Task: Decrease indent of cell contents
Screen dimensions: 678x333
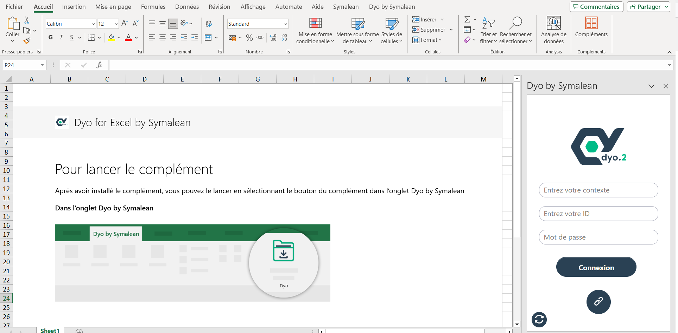Action: pos(184,38)
